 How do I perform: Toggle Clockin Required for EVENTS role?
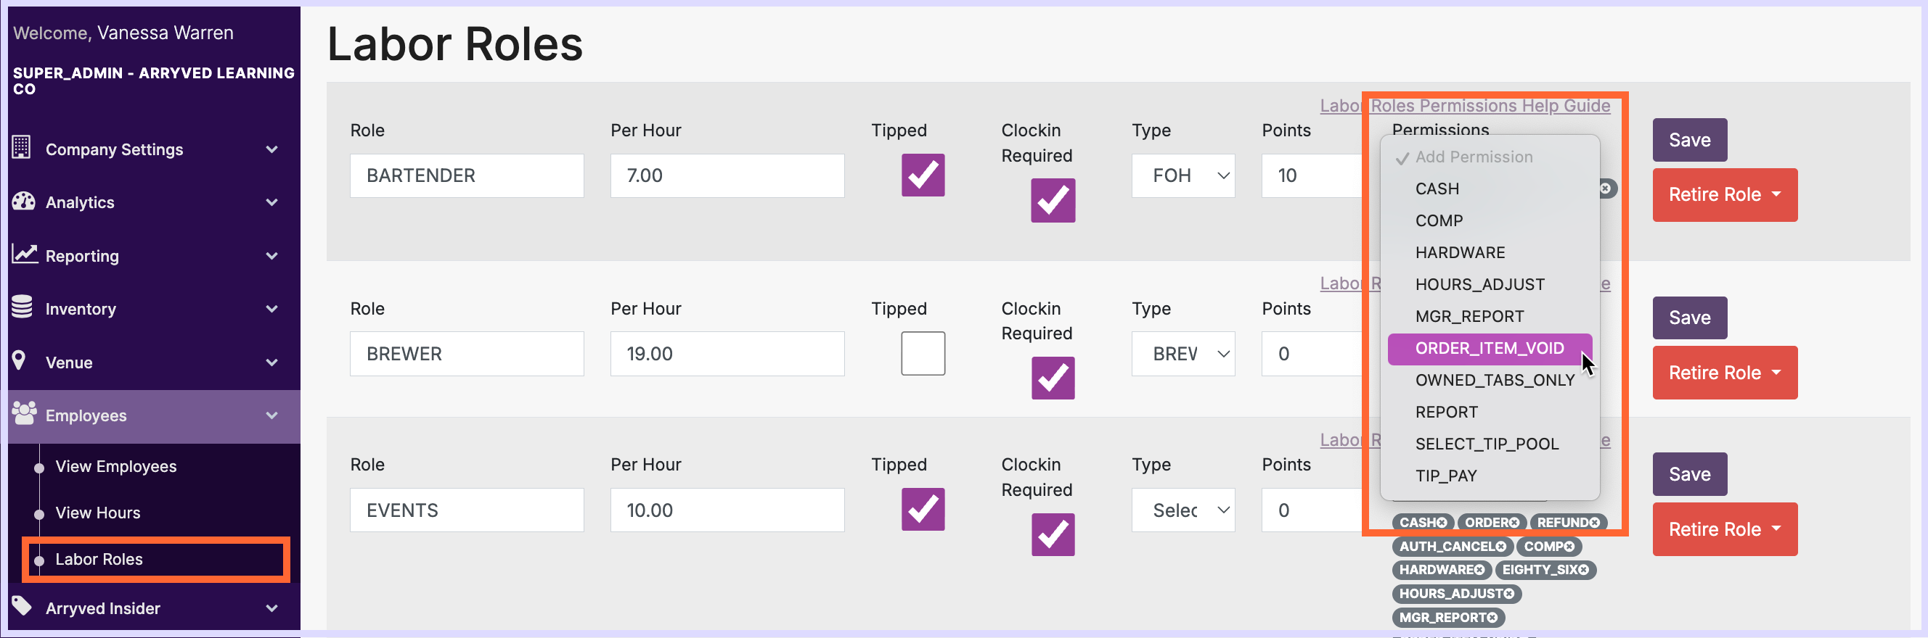coord(1053,534)
